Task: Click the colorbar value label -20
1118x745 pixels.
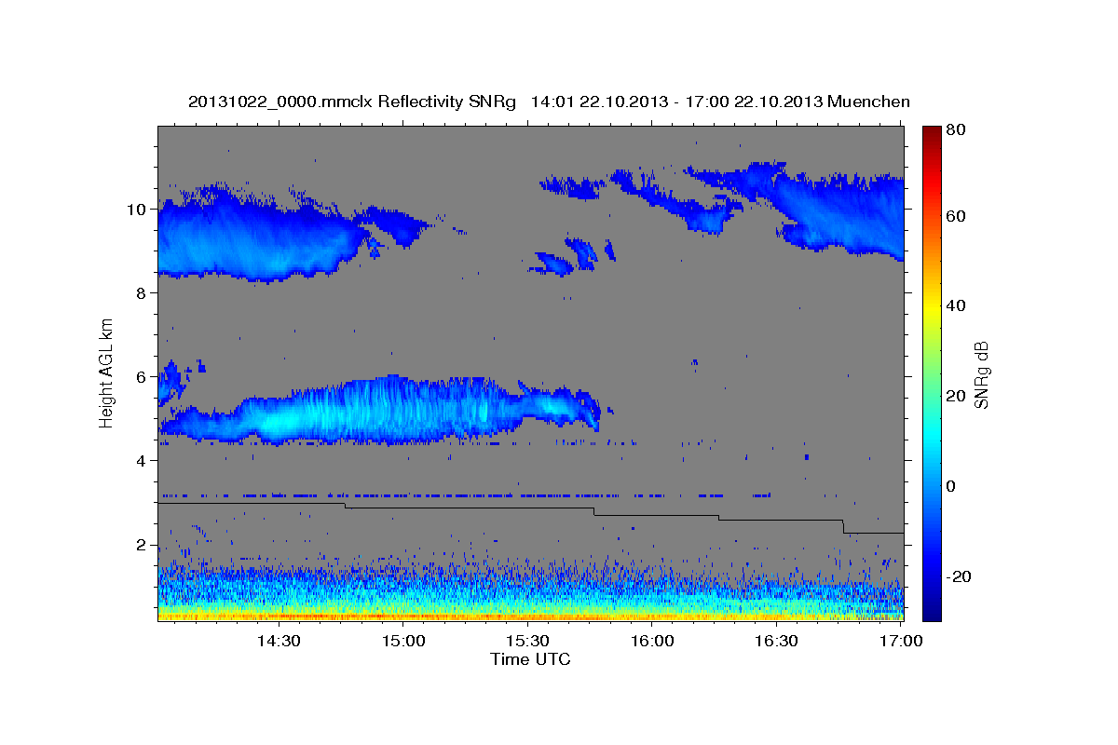Action: (959, 576)
